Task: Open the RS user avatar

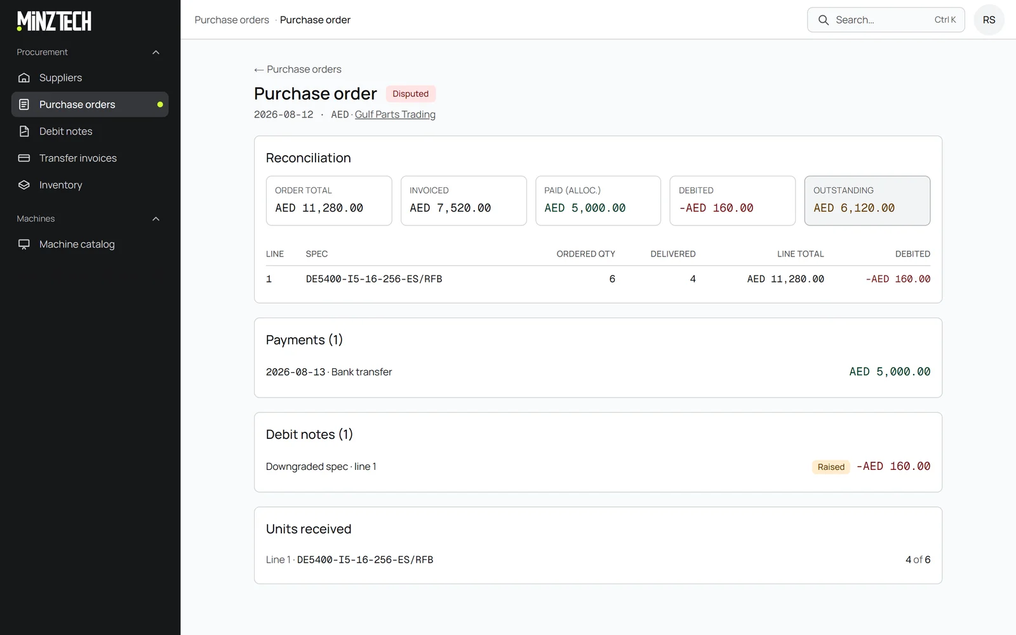Action: pyautogui.click(x=989, y=20)
